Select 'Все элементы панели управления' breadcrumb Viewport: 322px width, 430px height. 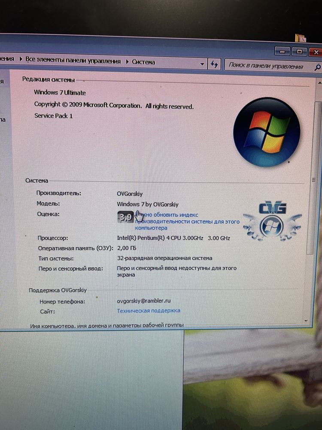[x=73, y=60]
